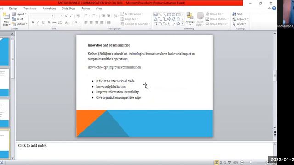
Task: Open the Section dropdown
Action: click(20, 24)
